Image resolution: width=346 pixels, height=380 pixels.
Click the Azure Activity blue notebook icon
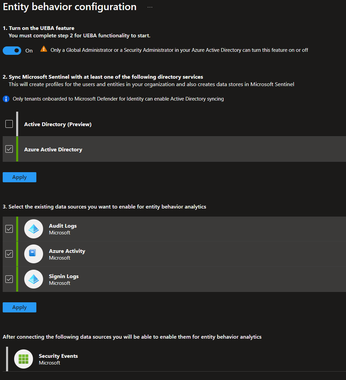tap(33, 254)
